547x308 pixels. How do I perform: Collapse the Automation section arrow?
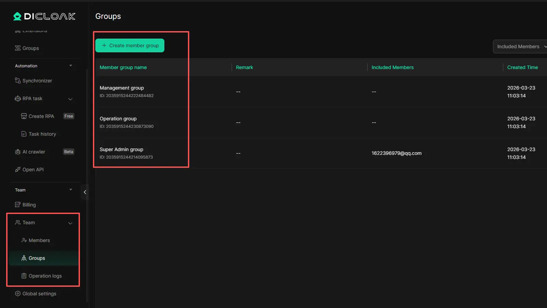click(71, 66)
